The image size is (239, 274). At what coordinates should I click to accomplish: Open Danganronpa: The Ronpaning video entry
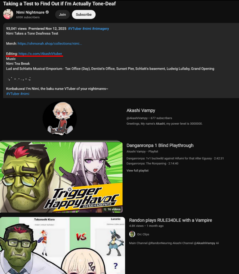tap(152, 163)
